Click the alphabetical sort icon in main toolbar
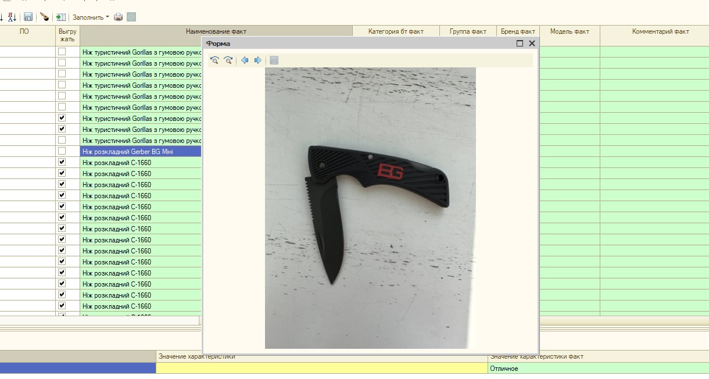This screenshot has width=709, height=379. 12,17
